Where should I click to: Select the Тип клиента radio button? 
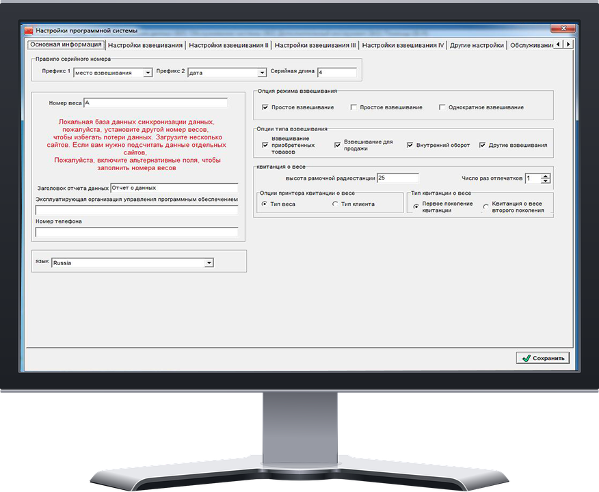tap(335, 204)
